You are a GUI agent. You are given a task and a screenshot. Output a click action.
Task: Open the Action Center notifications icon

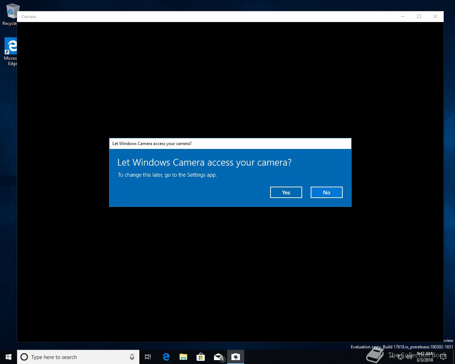pyautogui.click(x=443, y=357)
